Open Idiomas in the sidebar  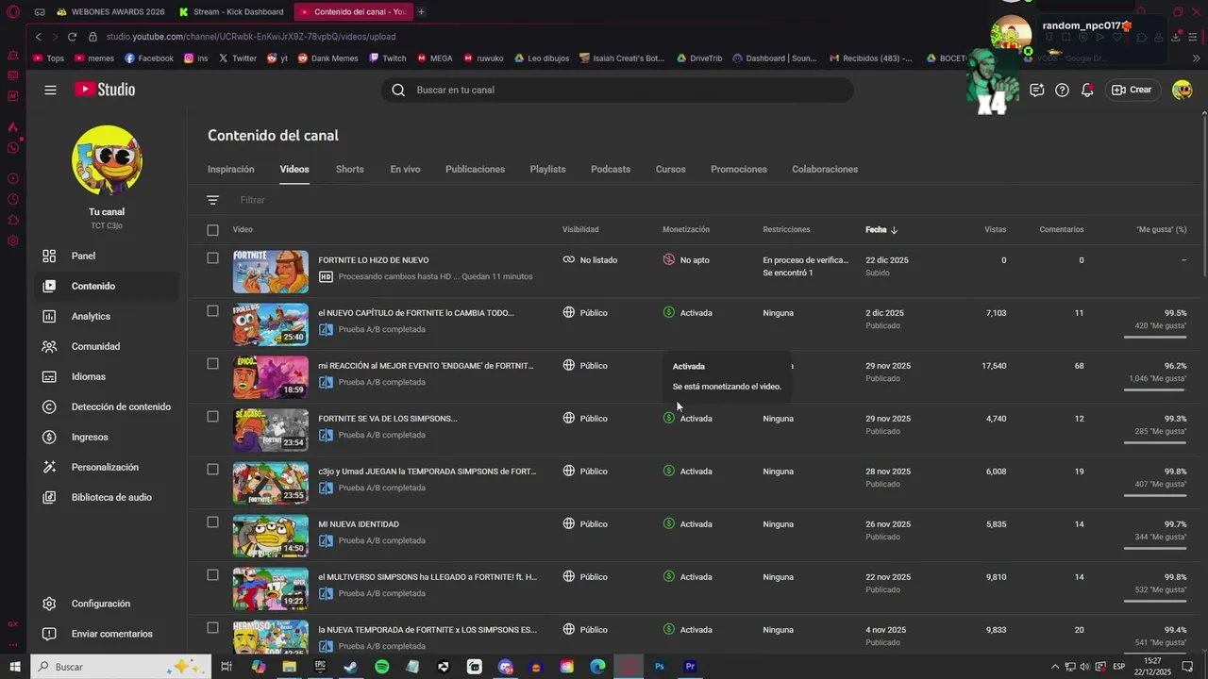[x=89, y=376]
